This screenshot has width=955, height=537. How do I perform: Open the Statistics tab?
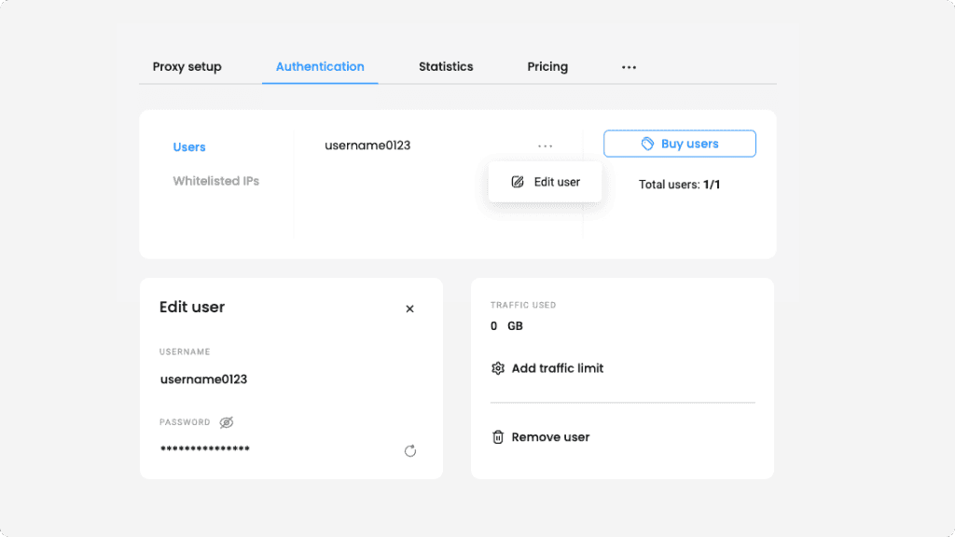click(x=446, y=67)
